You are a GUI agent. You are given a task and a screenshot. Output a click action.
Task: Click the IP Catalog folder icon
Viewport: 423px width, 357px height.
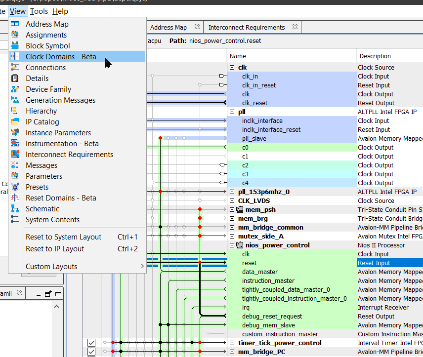pyautogui.click(x=15, y=122)
